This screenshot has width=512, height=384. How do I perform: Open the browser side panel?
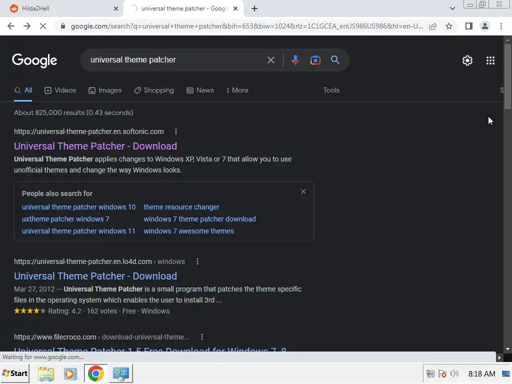pos(469,26)
